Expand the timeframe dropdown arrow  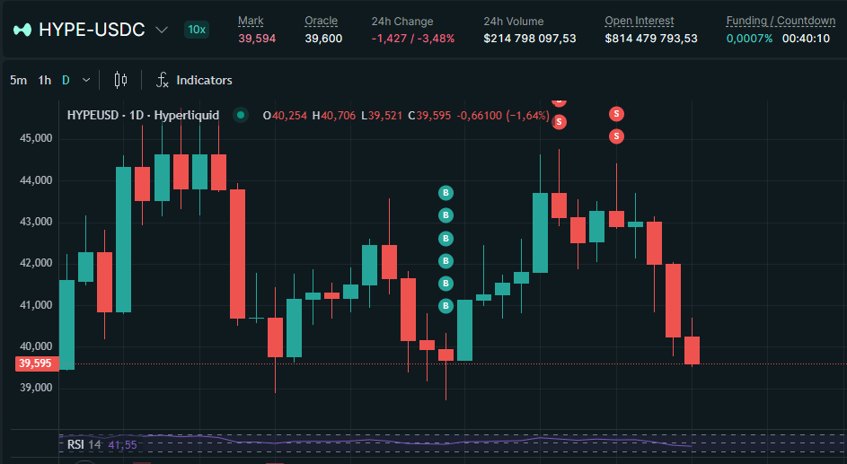tap(86, 81)
